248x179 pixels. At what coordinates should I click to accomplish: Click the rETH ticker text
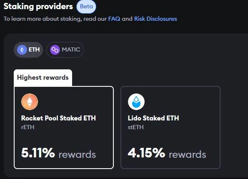[x=28, y=127]
